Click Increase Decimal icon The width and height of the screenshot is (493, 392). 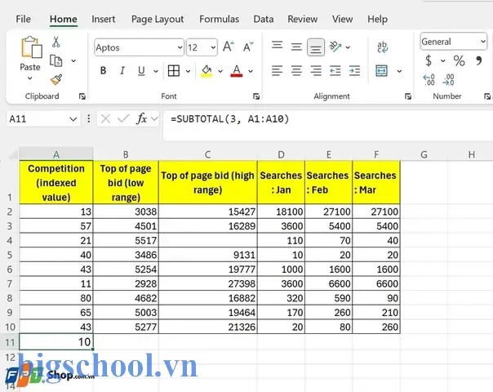(429, 80)
